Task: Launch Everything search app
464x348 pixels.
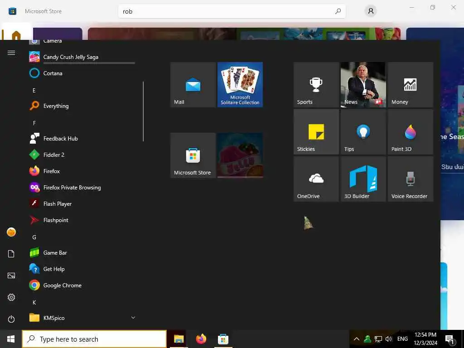Action: (x=82, y=106)
